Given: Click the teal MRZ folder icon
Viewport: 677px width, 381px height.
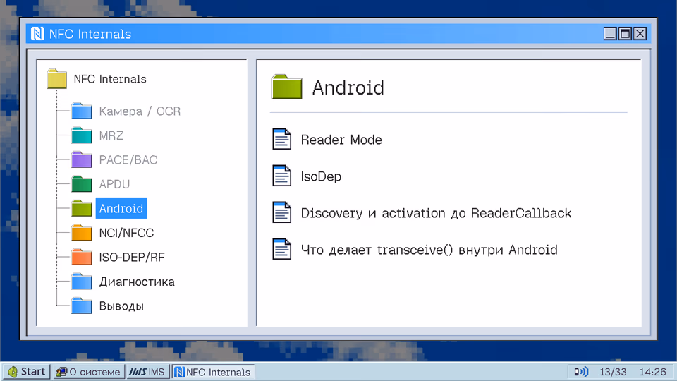Looking at the screenshot, I should click(82, 135).
